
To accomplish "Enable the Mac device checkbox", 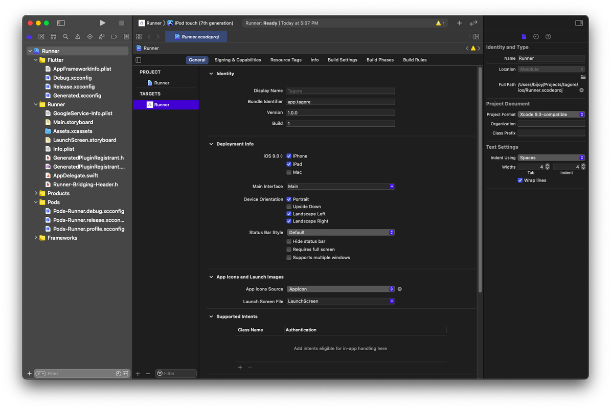I will coord(289,172).
